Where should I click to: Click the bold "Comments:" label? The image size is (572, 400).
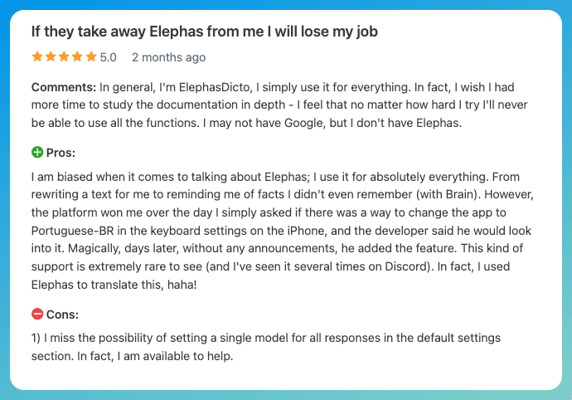[x=63, y=86]
